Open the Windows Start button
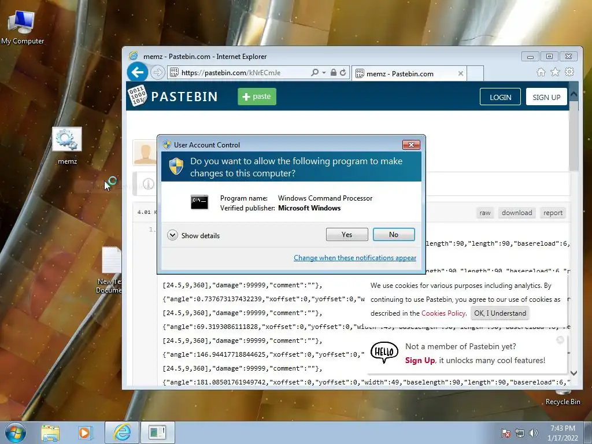Viewport: 592px width, 444px height. (16, 432)
